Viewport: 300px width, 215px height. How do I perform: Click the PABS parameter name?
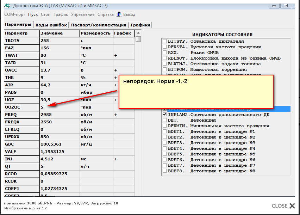[x=11, y=92]
